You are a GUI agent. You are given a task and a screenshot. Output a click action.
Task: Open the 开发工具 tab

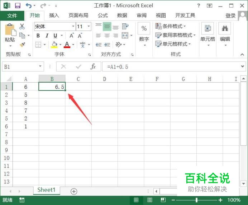click(185, 15)
